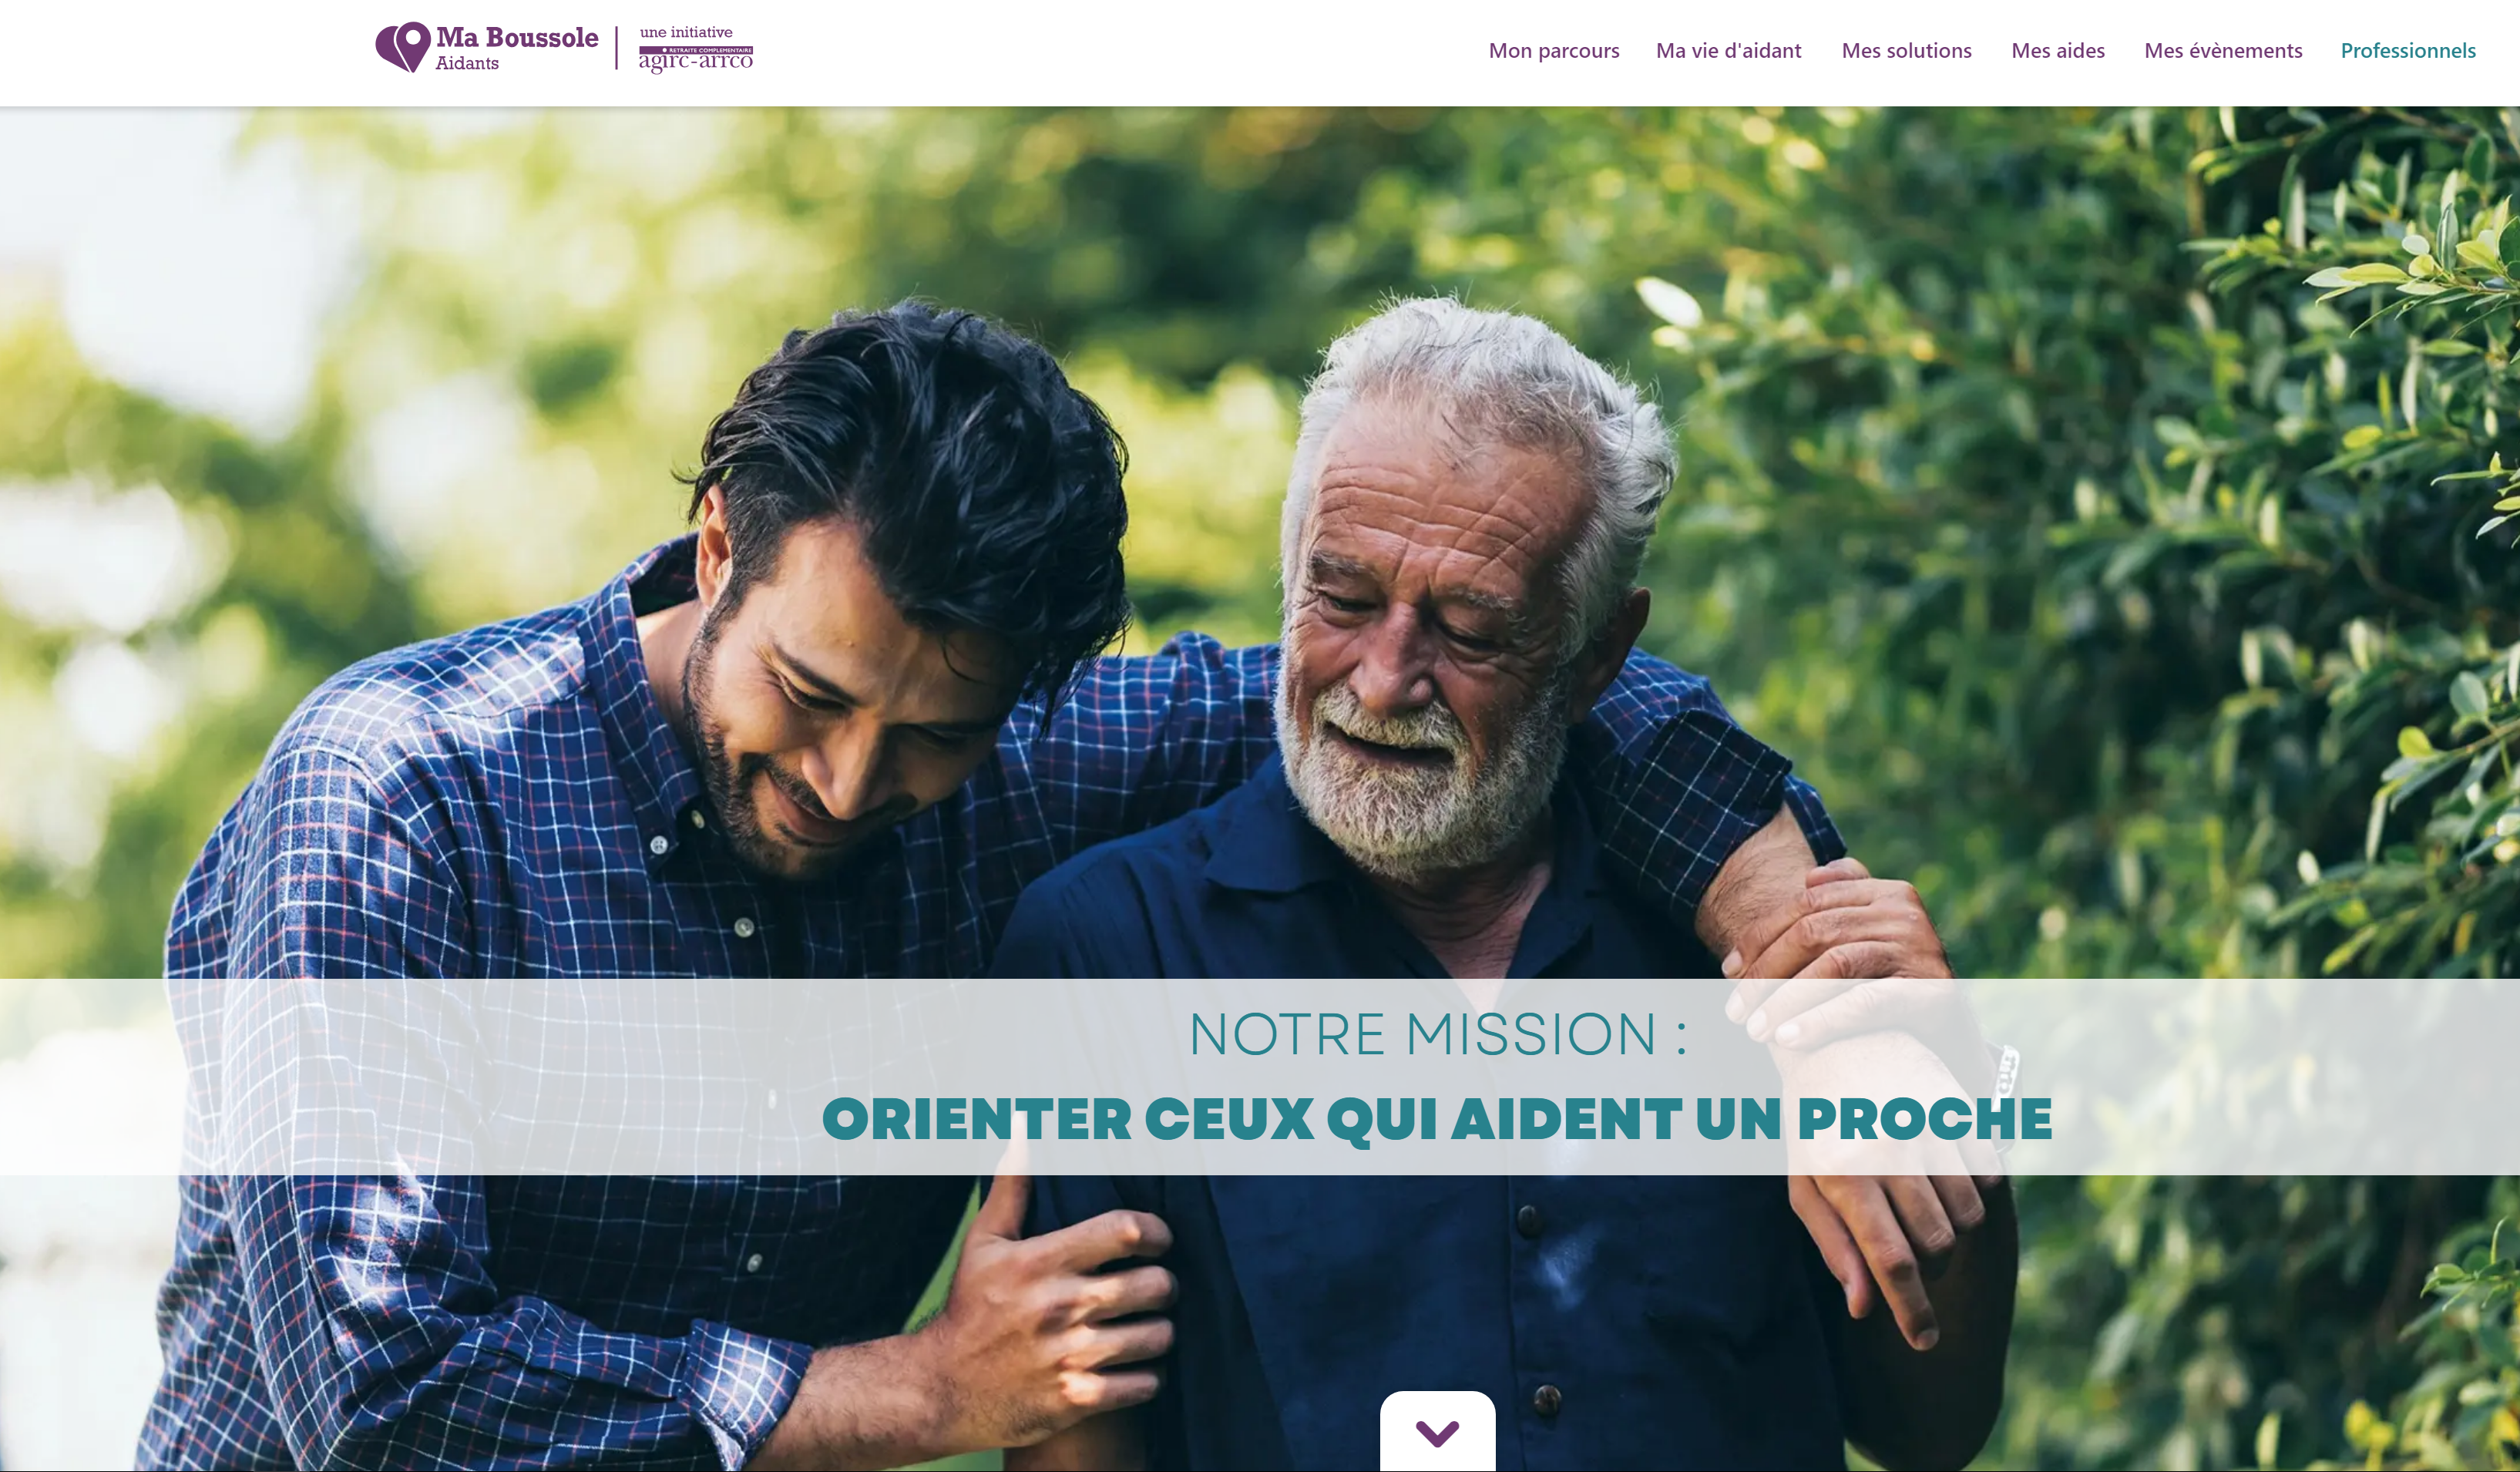Select Mes solutions in the navigation
The height and width of the screenshot is (1472, 2520).
tap(1906, 51)
